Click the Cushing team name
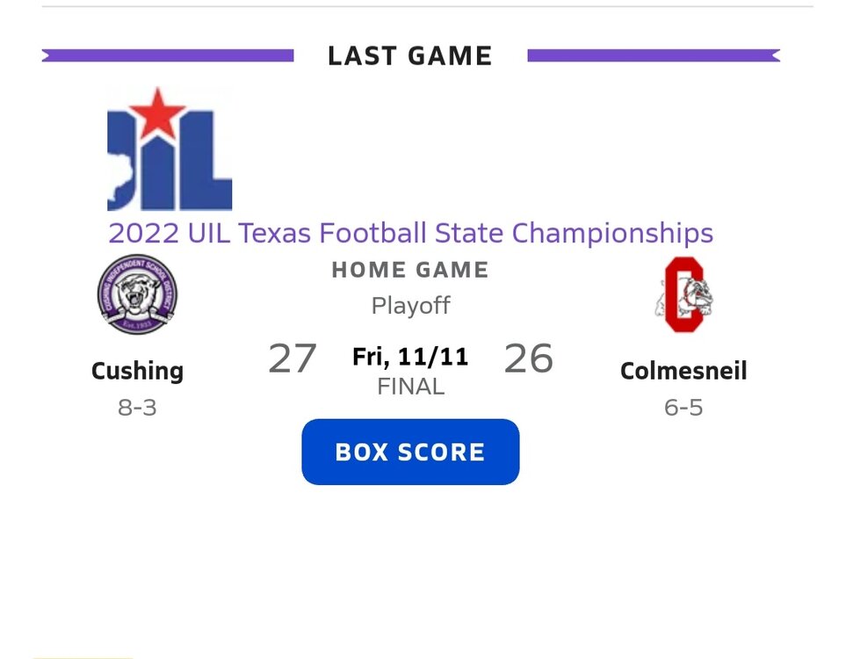 click(137, 371)
